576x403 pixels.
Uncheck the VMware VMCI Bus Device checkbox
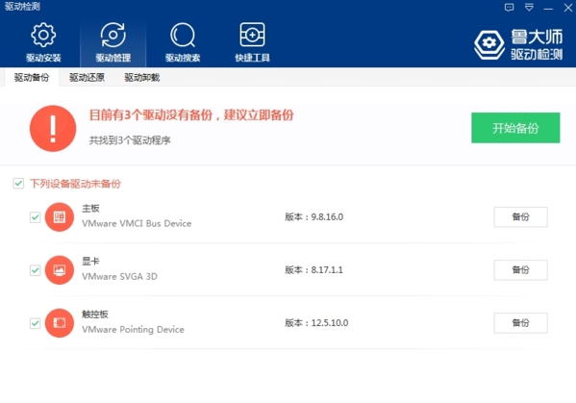35,217
